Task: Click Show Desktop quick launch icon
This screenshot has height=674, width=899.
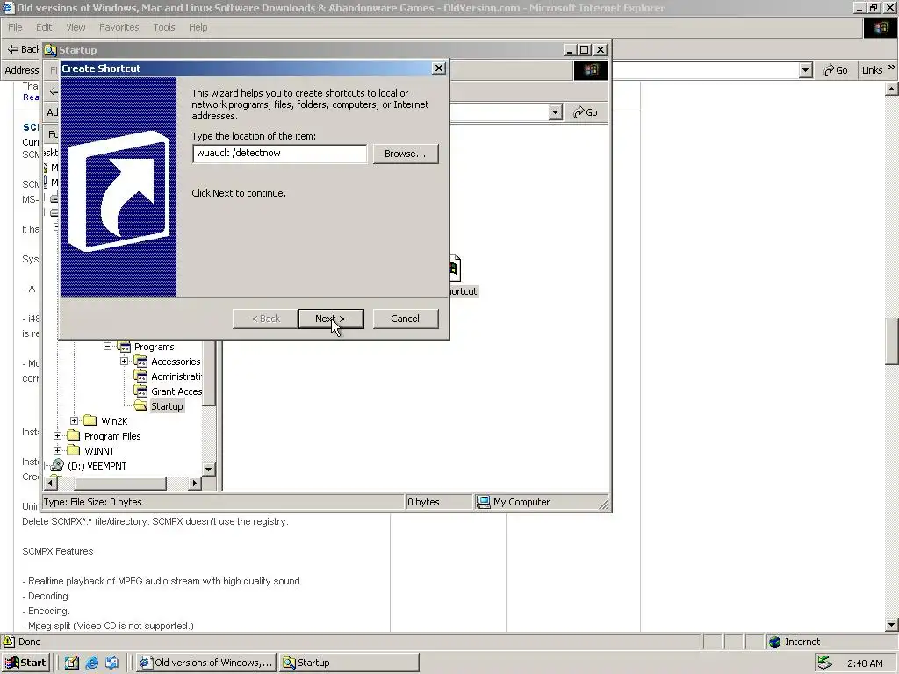Action: [72, 663]
